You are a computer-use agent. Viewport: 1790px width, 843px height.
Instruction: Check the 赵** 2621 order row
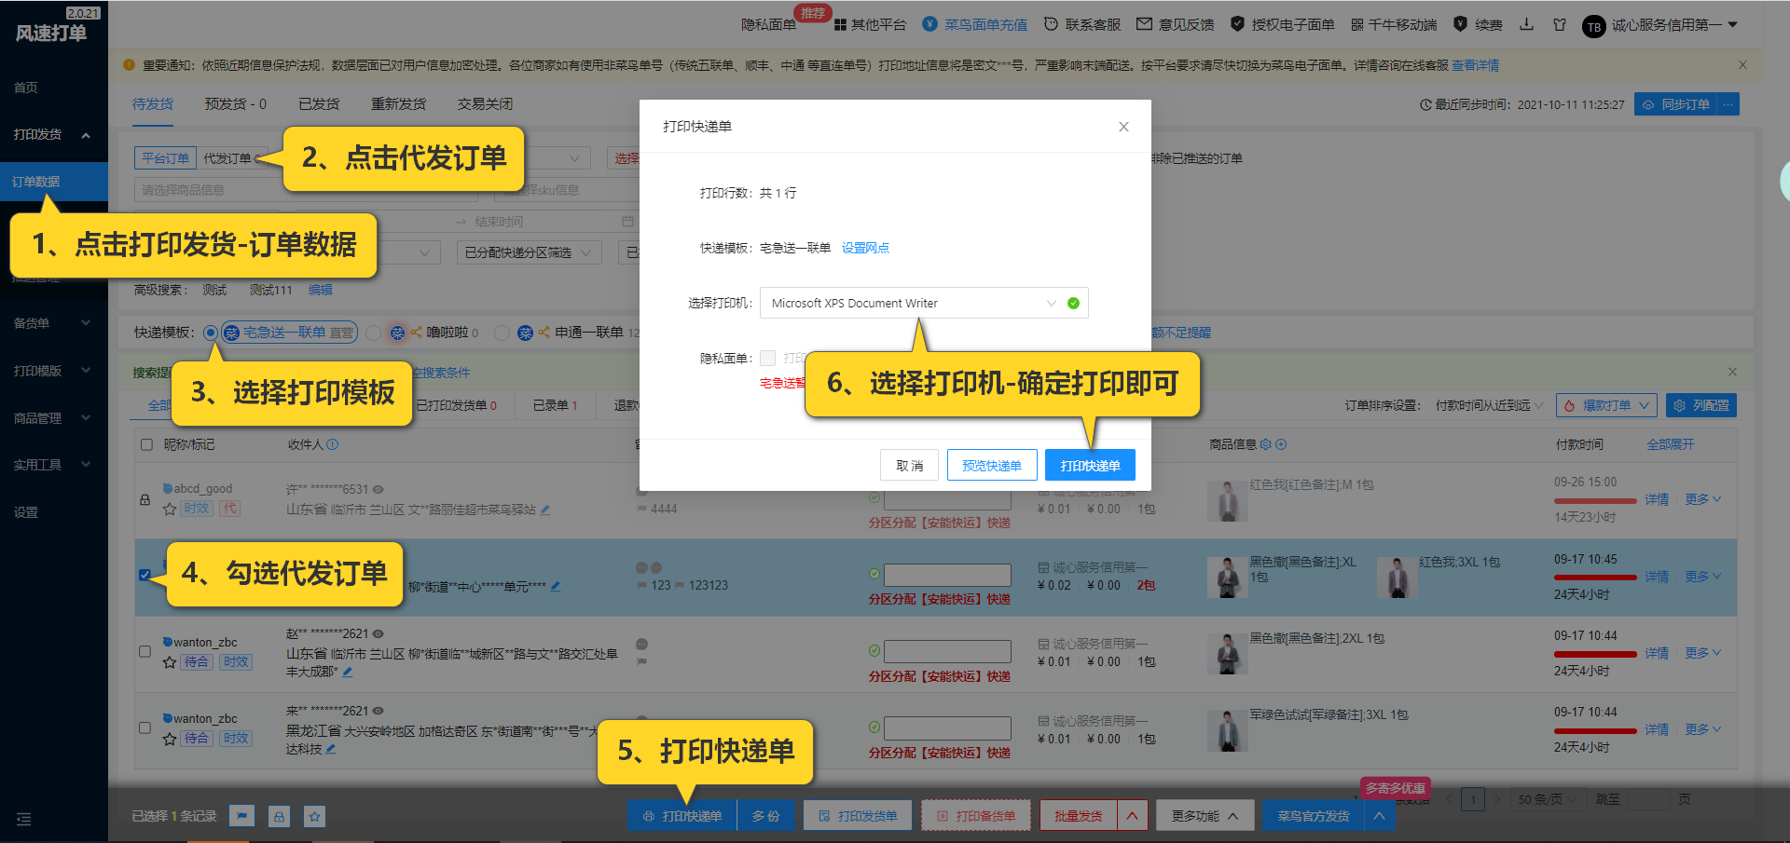coord(145,651)
